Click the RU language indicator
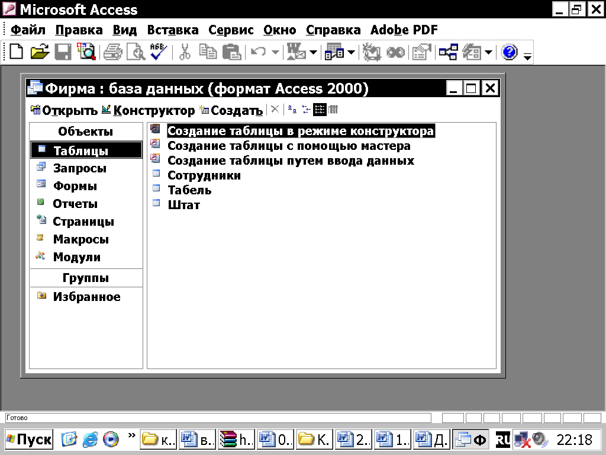This screenshot has height=455, width=606. (503, 439)
